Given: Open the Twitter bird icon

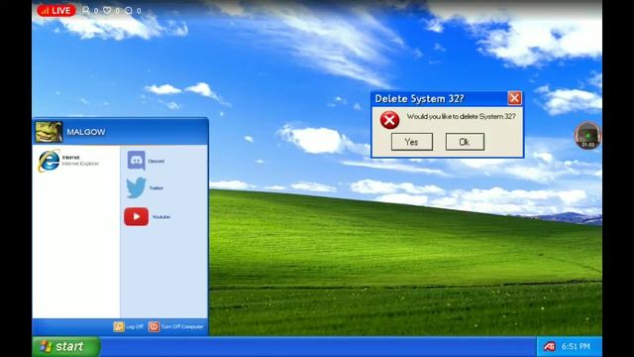Looking at the screenshot, I should tap(136, 187).
